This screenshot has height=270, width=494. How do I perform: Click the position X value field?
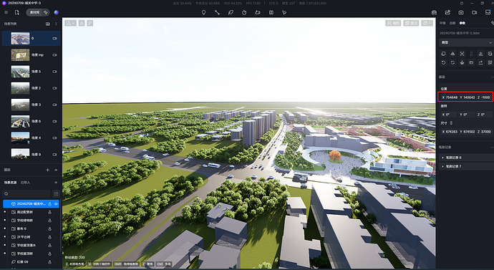pyautogui.click(x=450, y=97)
